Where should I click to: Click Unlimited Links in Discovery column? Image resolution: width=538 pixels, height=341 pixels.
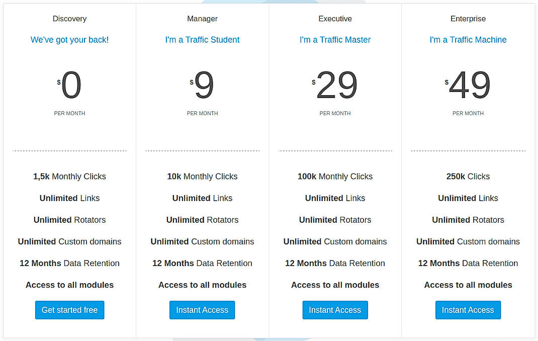point(70,198)
